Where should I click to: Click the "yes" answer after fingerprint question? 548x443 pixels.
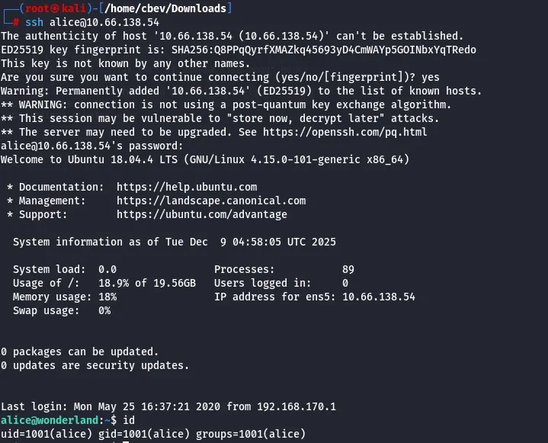[431, 77]
